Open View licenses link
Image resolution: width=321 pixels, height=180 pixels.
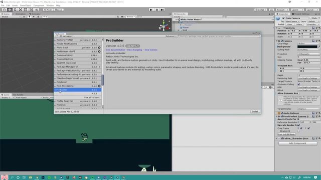pos(151,50)
